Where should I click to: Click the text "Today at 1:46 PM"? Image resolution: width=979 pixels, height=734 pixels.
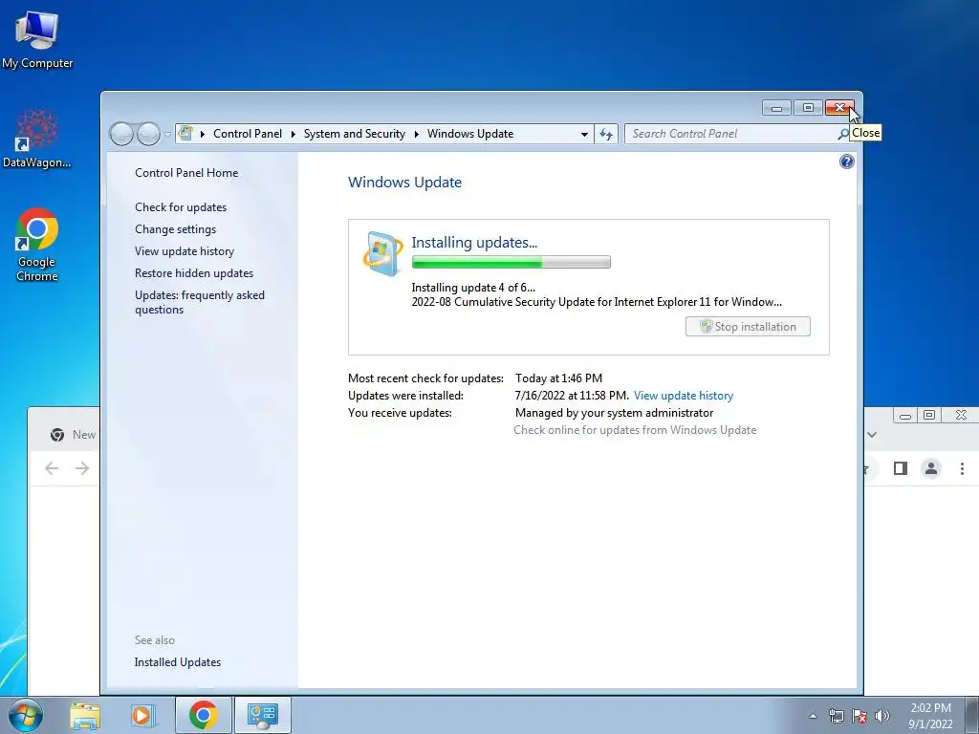[x=558, y=378]
